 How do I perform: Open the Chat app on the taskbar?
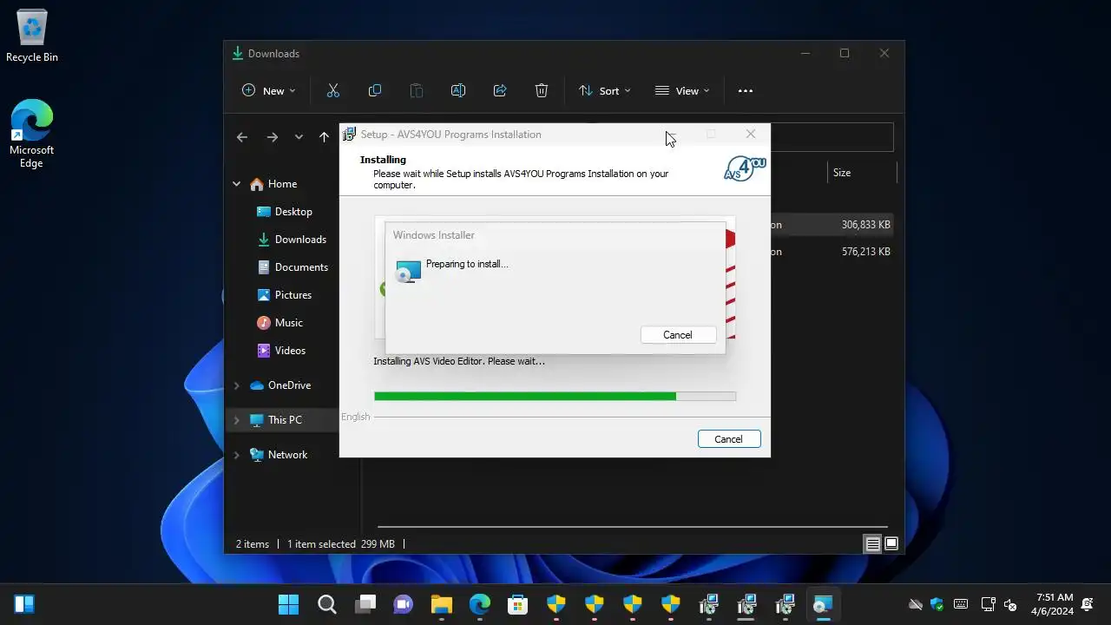(404, 604)
